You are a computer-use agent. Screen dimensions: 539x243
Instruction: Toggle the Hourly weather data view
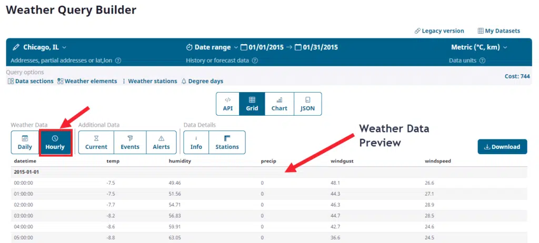55,143
